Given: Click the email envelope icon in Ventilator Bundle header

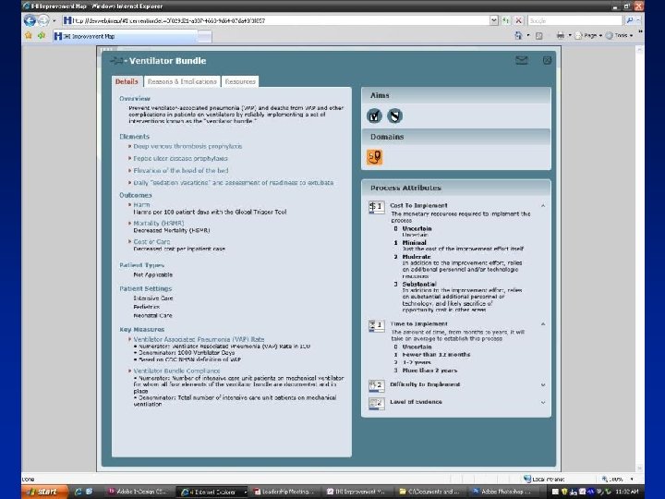Looking at the screenshot, I should 521,60.
